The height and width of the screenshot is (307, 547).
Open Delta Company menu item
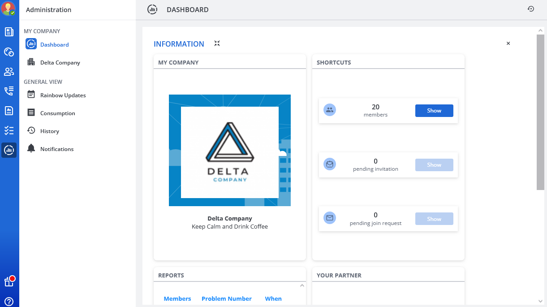pos(60,63)
